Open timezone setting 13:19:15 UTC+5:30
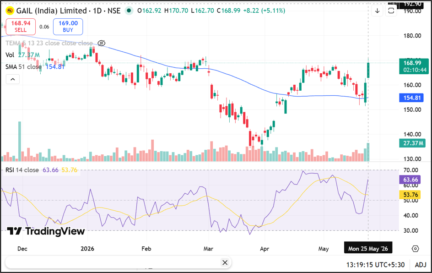This screenshot has width=432, height=273. click(x=375, y=265)
